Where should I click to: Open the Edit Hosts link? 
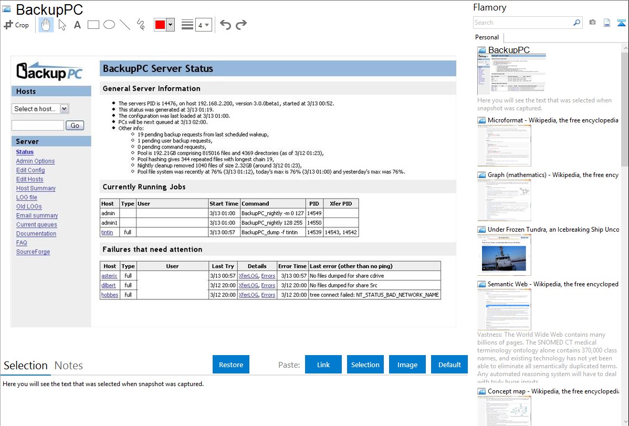click(x=30, y=179)
